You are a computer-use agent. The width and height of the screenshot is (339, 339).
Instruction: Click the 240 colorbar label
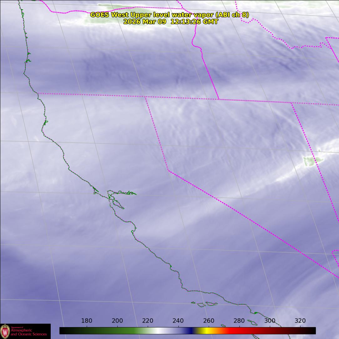(178, 321)
